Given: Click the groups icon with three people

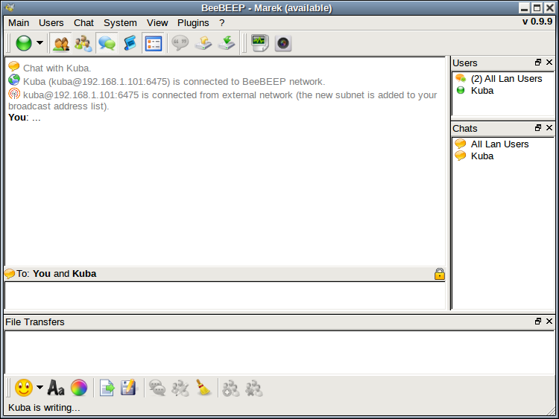Looking at the screenshot, I should 83,43.
